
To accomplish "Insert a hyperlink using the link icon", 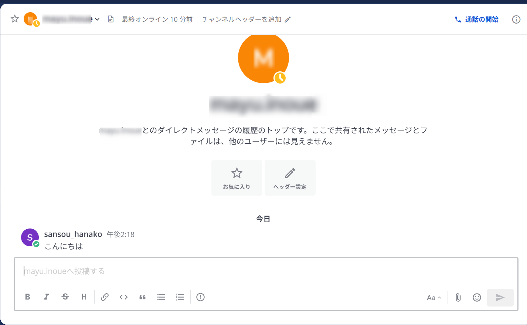I will tap(105, 297).
